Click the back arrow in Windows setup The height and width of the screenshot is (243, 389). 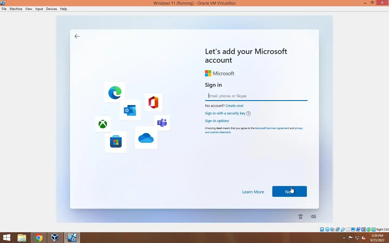pyautogui.click(x=77, y=36)
